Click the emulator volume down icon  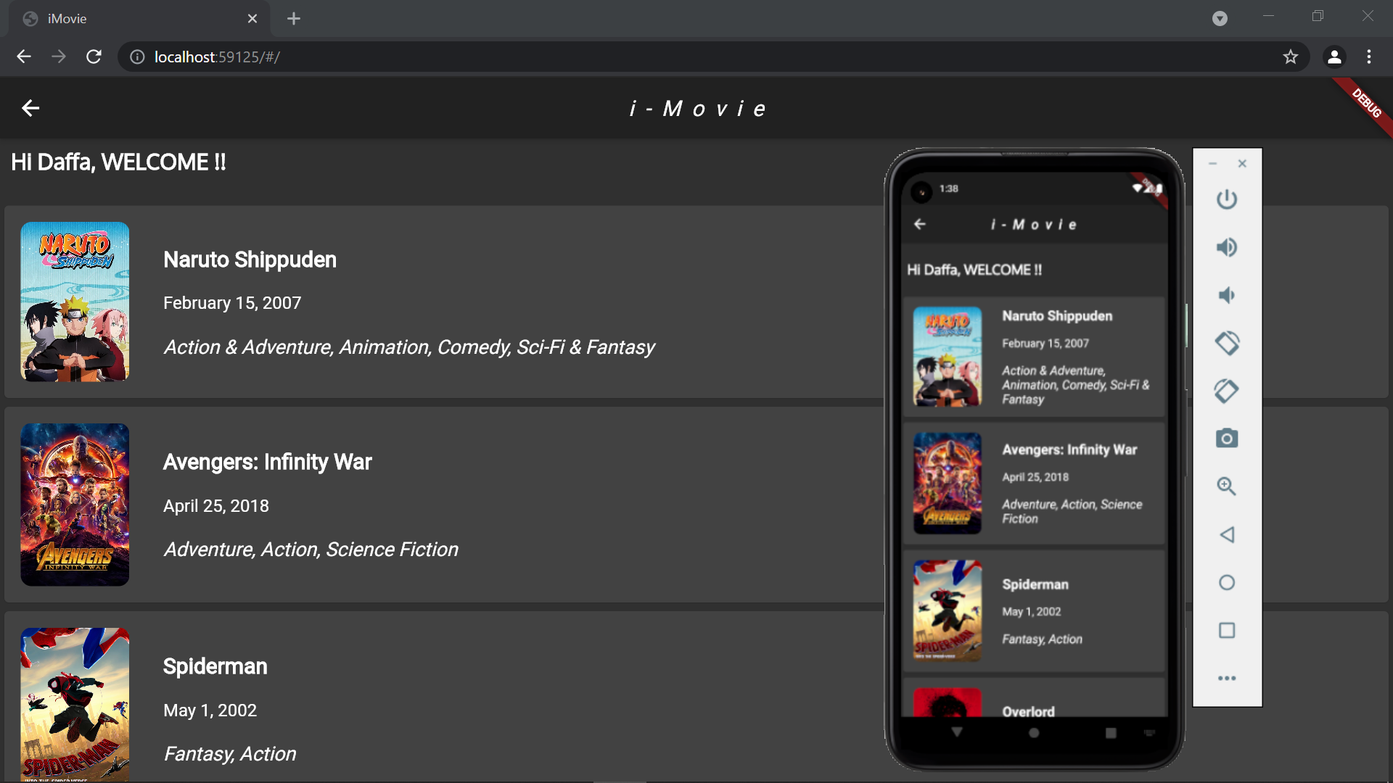click(x=1226, y=295)
